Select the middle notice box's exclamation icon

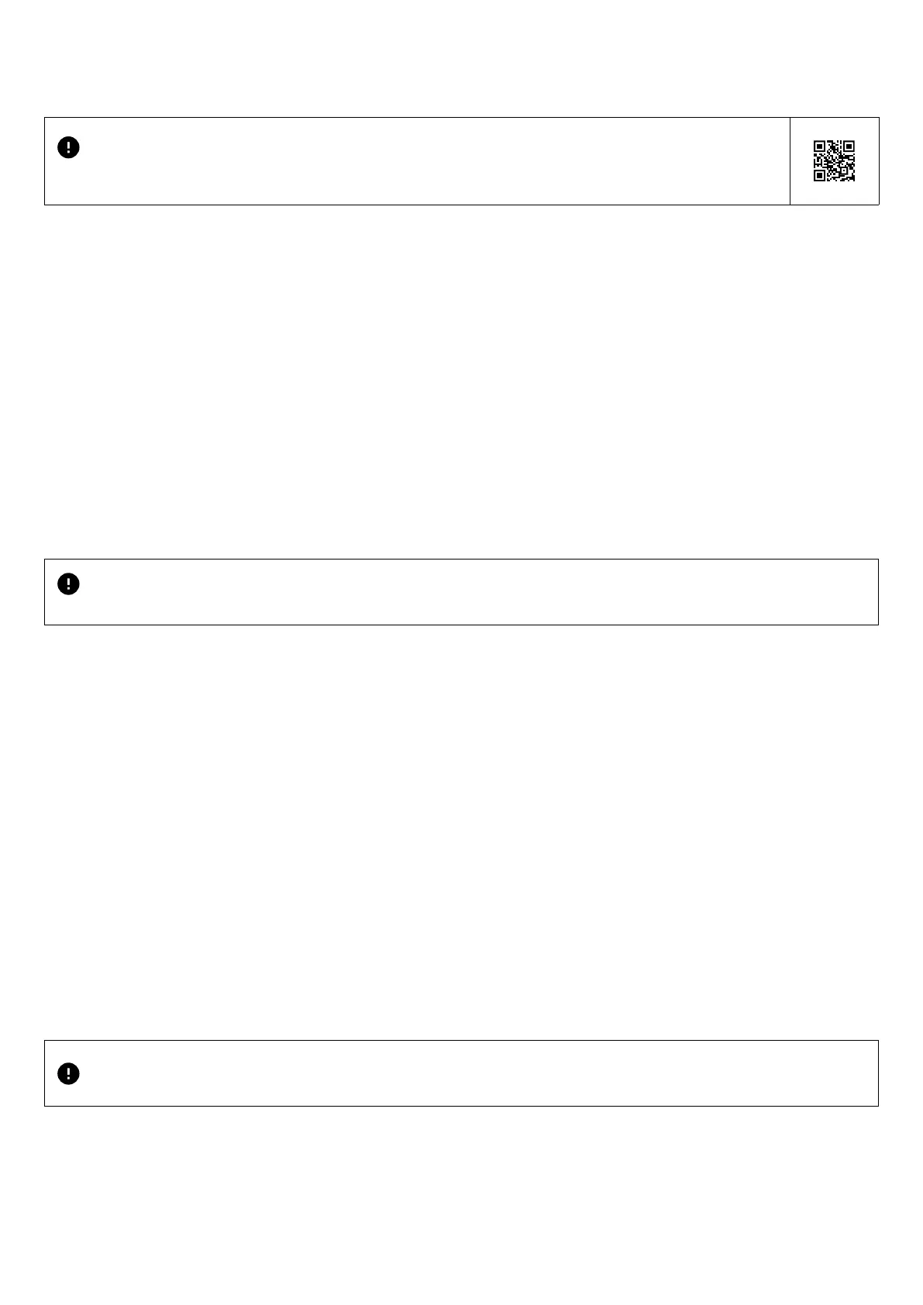click(x=68, y=584)
